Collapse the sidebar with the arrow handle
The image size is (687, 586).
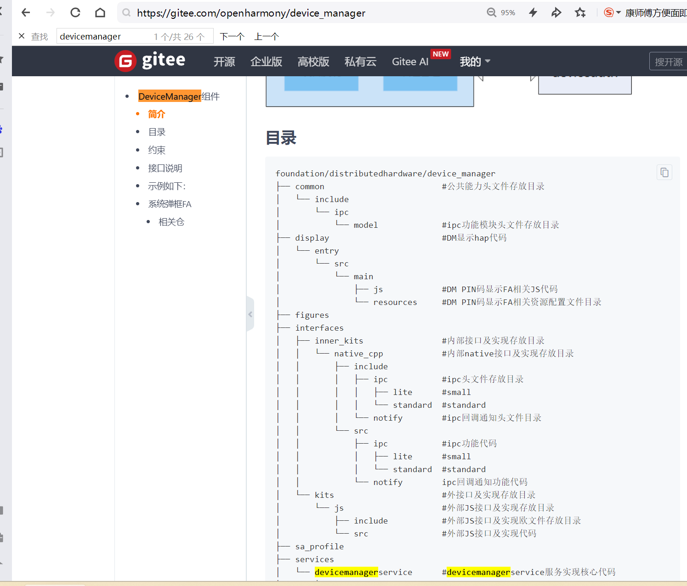point(250,314)
